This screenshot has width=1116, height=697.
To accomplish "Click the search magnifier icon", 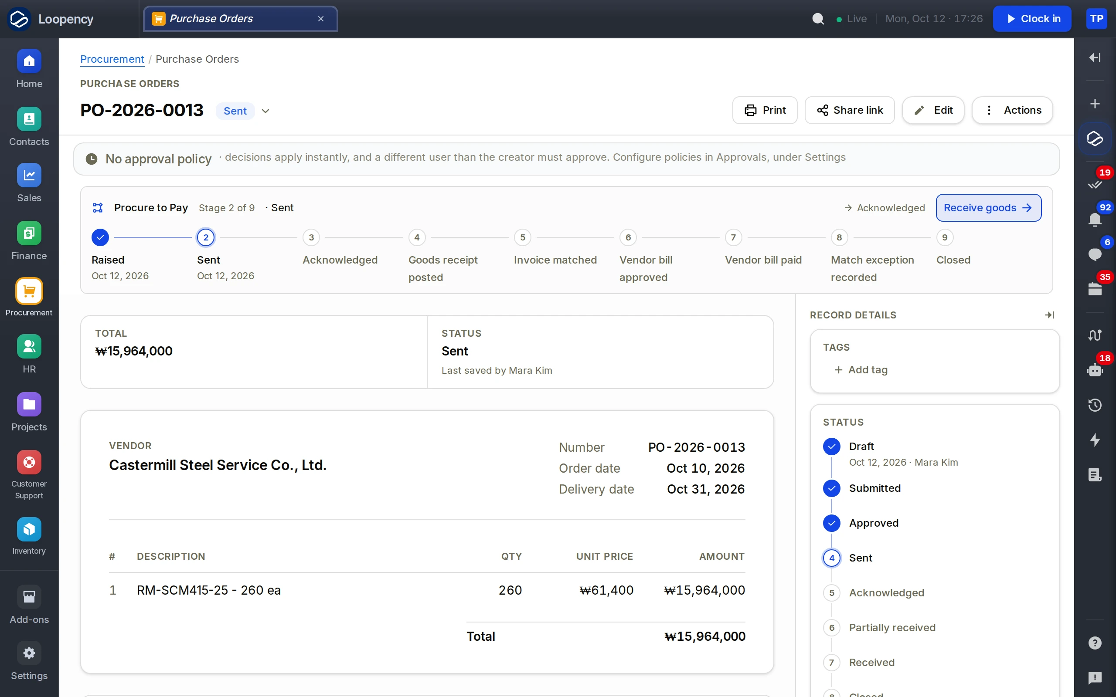I will (x=818, y=19).
